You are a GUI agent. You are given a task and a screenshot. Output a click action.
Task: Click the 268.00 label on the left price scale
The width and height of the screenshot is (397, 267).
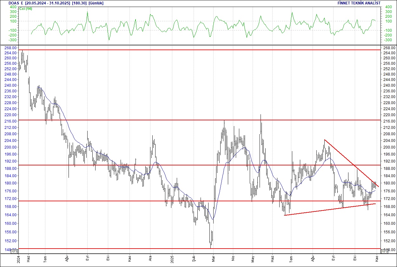click(10, 48)
